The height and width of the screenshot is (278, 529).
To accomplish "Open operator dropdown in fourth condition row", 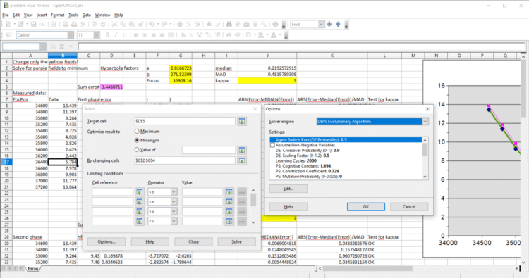I will pos(174,221).
